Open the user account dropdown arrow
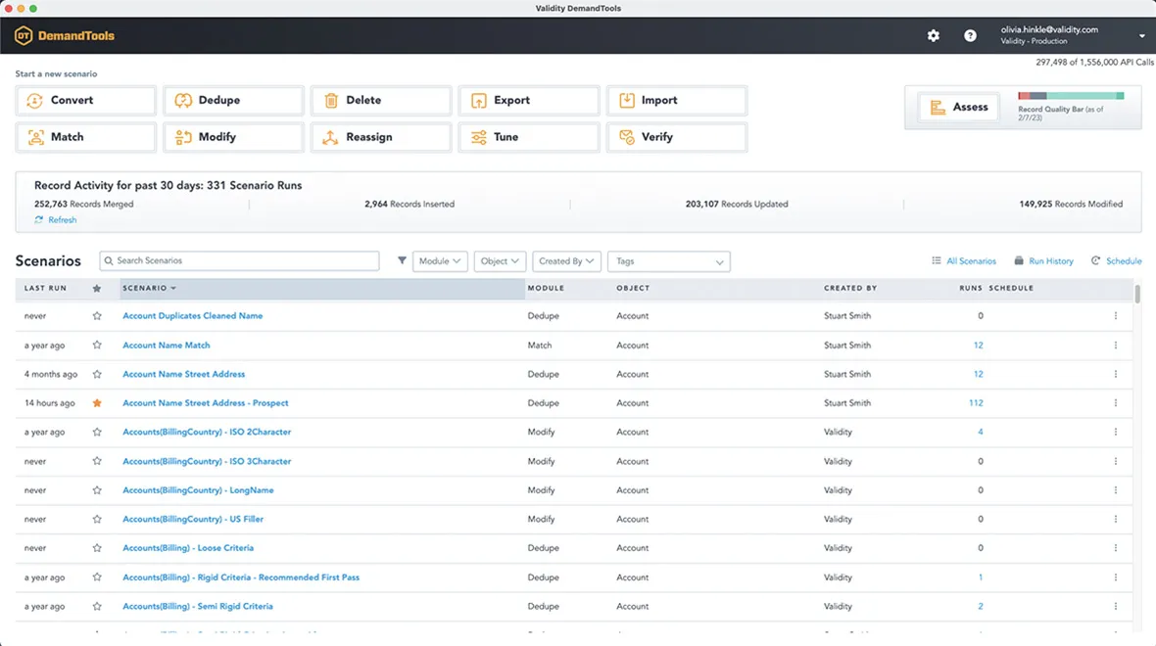Image resolution: width=1156 pixels, height=646 pixels. pyautogui.click(x=1142, y=35)
